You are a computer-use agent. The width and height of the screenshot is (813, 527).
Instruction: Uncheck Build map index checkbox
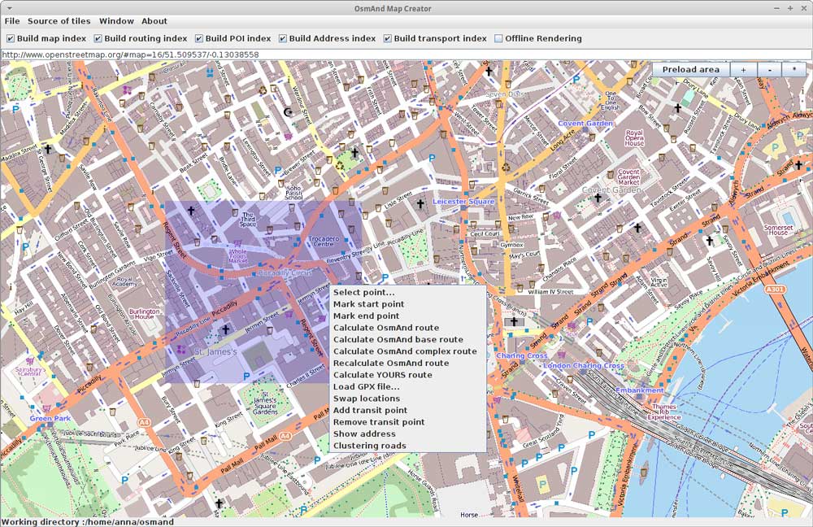click(11, 38)
